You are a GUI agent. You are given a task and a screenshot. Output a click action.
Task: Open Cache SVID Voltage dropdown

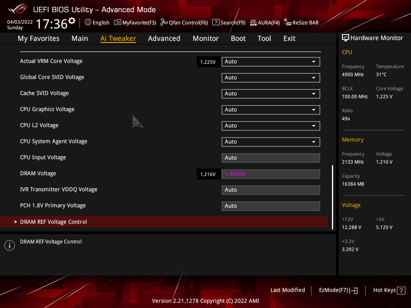(271, 94)
